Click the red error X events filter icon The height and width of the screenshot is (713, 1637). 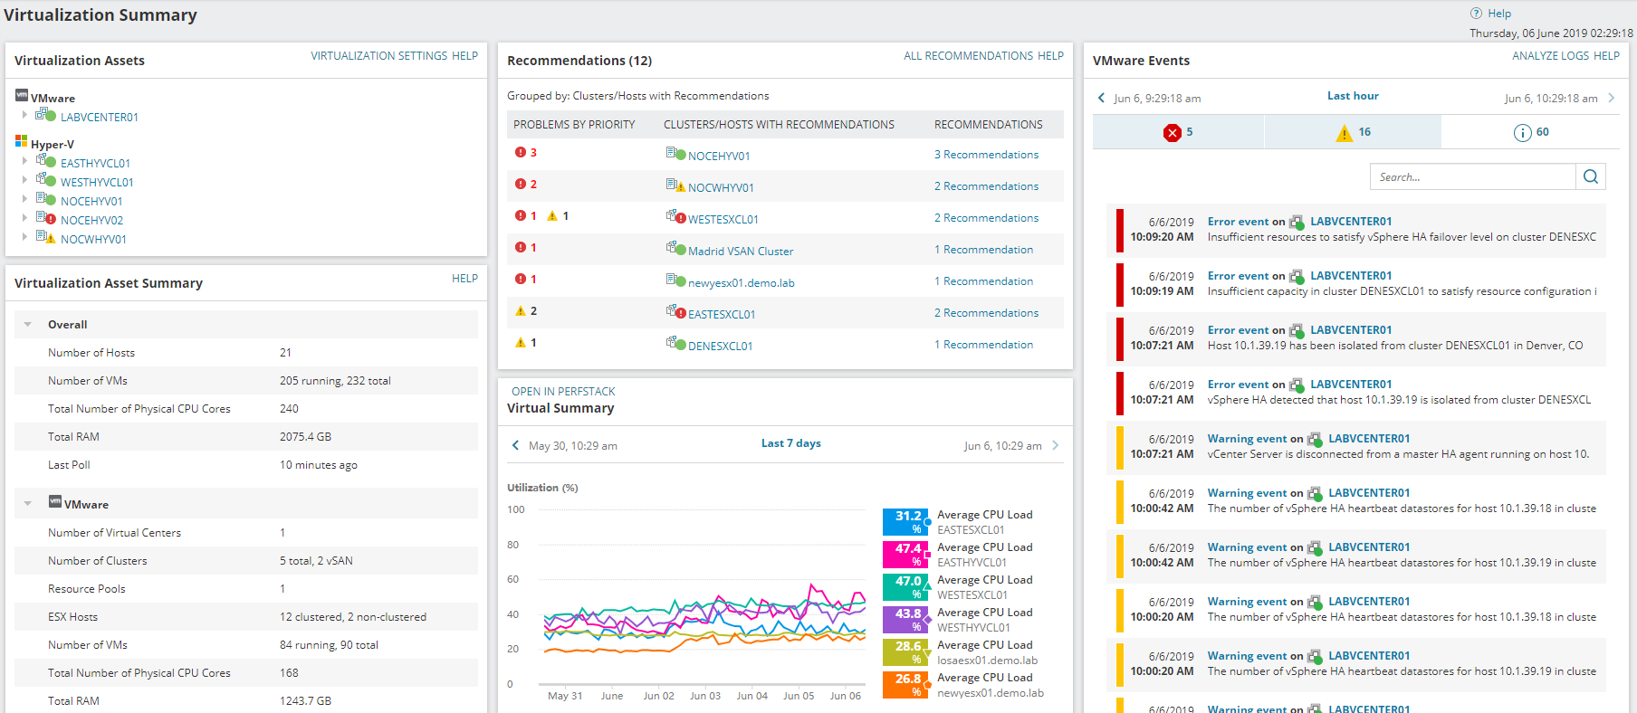pos(1173,133)
